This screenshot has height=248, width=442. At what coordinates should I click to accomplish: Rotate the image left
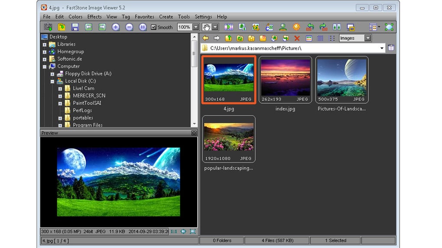[310, 27]
